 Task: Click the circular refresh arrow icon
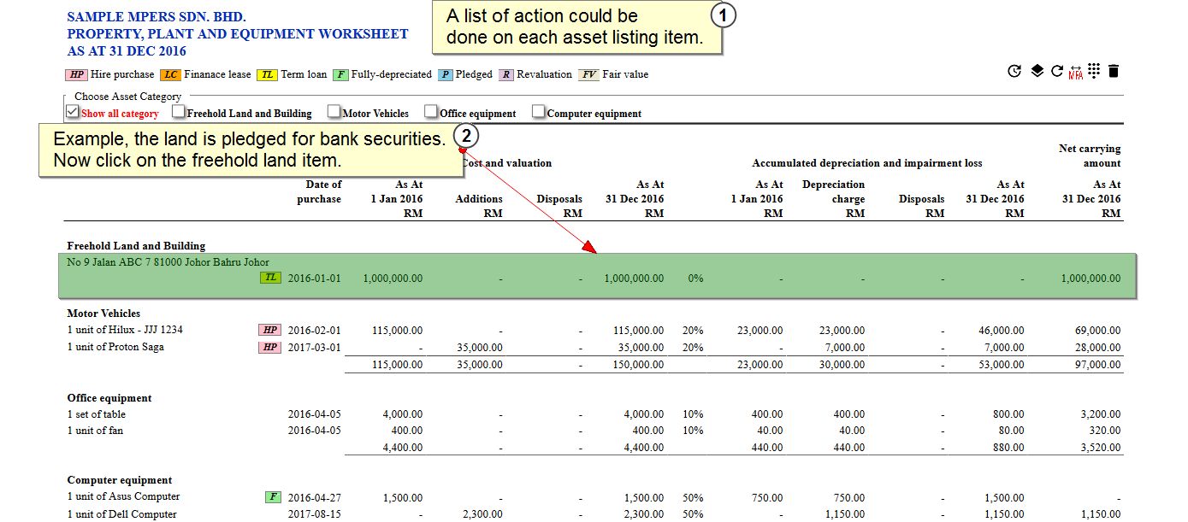point(1057,72)
